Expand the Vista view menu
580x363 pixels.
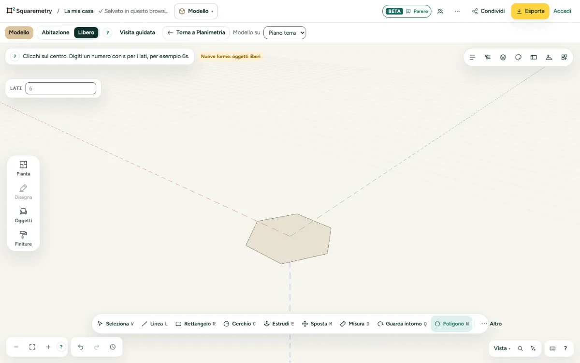coord(502,348)
